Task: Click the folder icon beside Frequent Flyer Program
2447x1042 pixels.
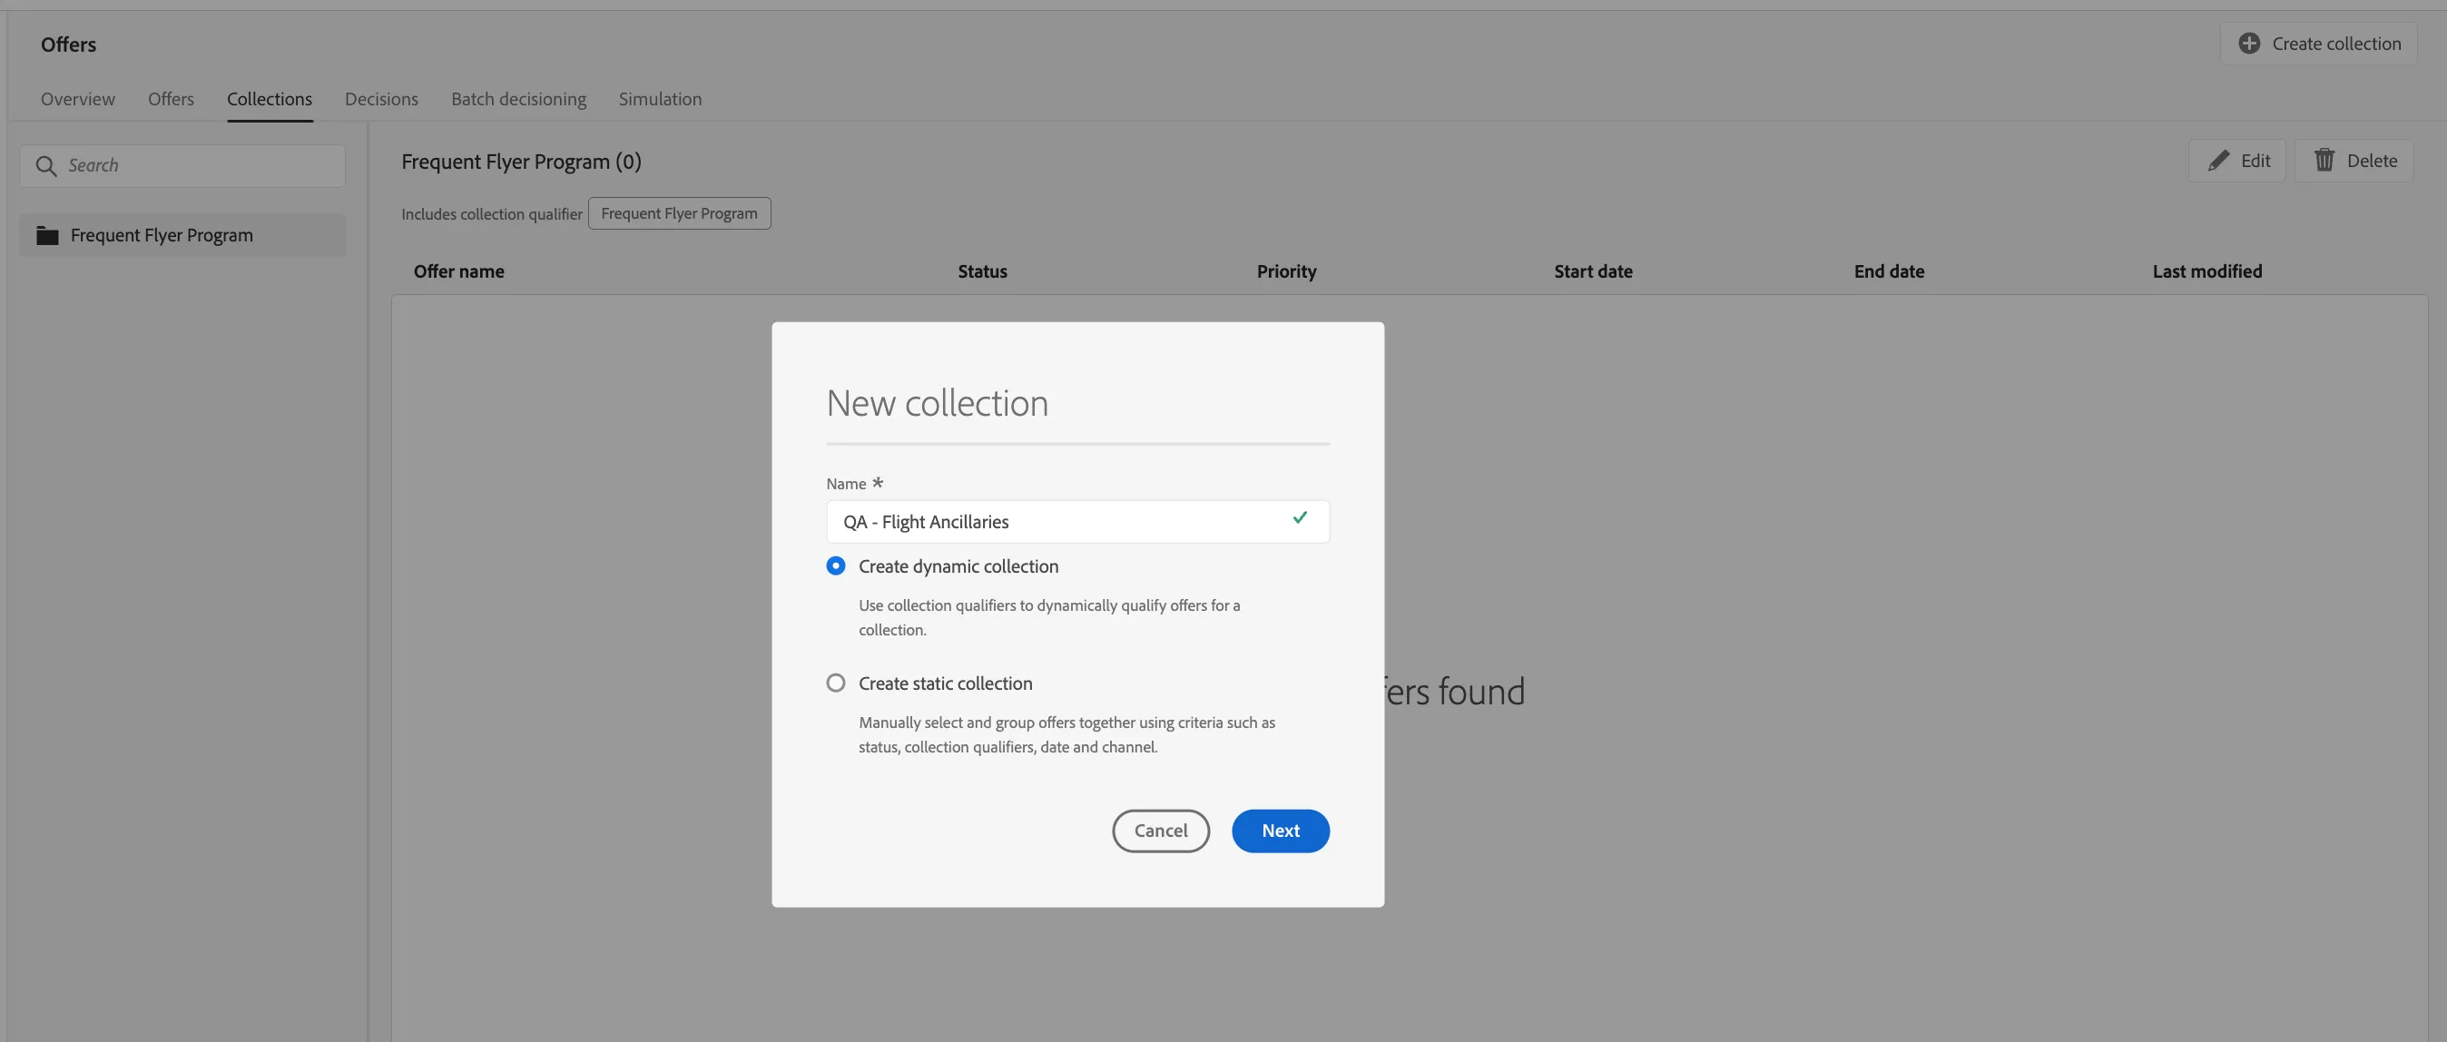Action: tap(47, 236)
